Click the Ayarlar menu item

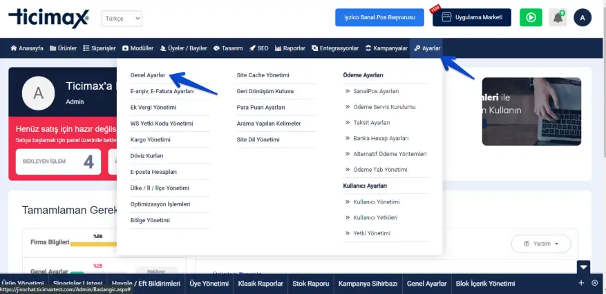(x=426, y=48)
